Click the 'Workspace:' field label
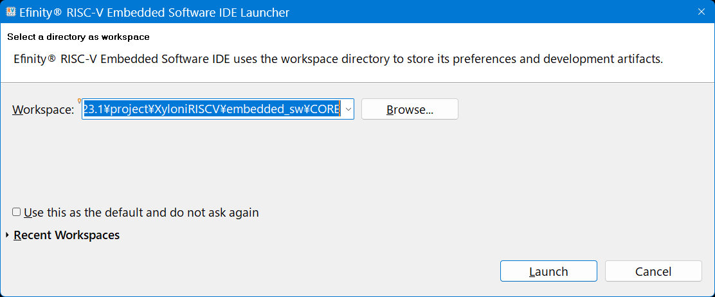Screen dimensions: 715x297 pyautogui.click(x=43, y=110)
